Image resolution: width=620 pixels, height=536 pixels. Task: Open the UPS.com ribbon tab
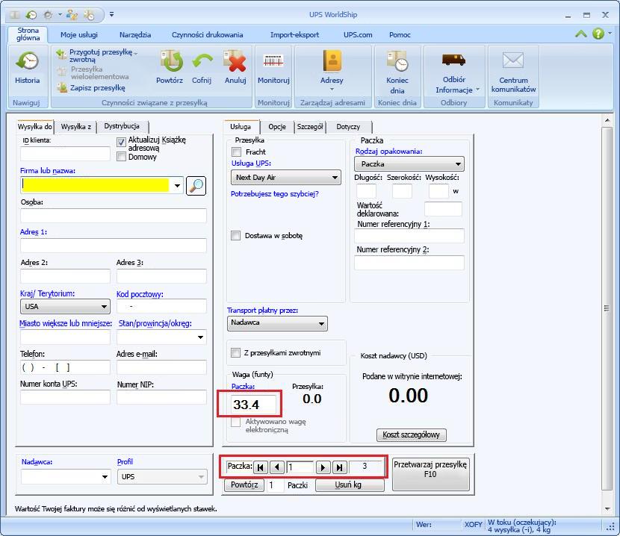[358, 35]
